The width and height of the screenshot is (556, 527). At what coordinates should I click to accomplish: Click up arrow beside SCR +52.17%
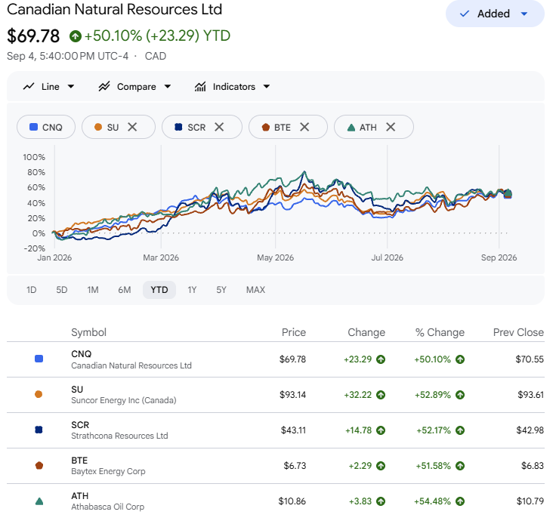tap(460, 430)
